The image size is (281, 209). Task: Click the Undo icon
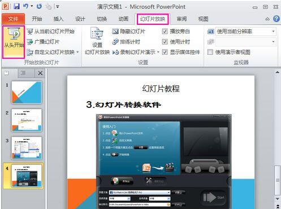point(25,6)
